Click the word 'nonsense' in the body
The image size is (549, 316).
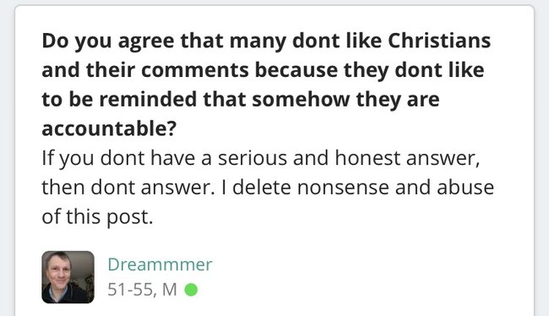point(343,188)
